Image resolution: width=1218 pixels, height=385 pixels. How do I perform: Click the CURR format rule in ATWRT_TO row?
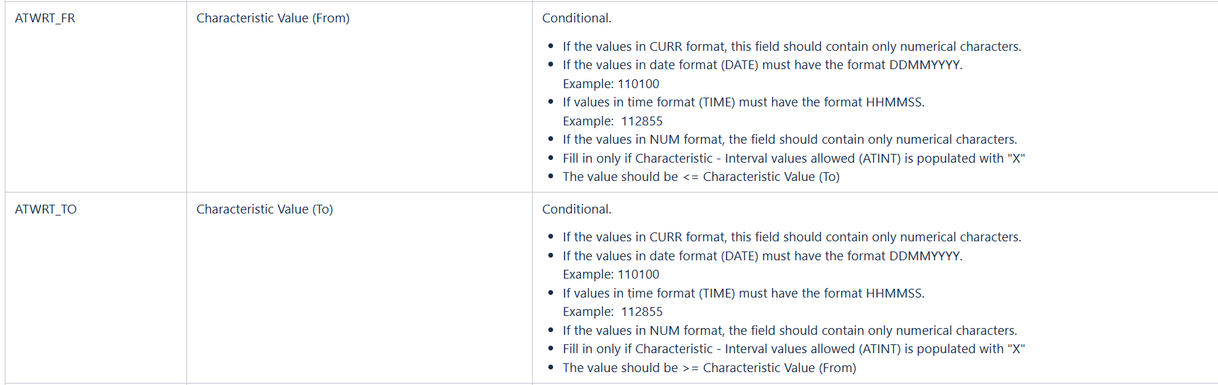pyautogui.click(x=791, y=237)
